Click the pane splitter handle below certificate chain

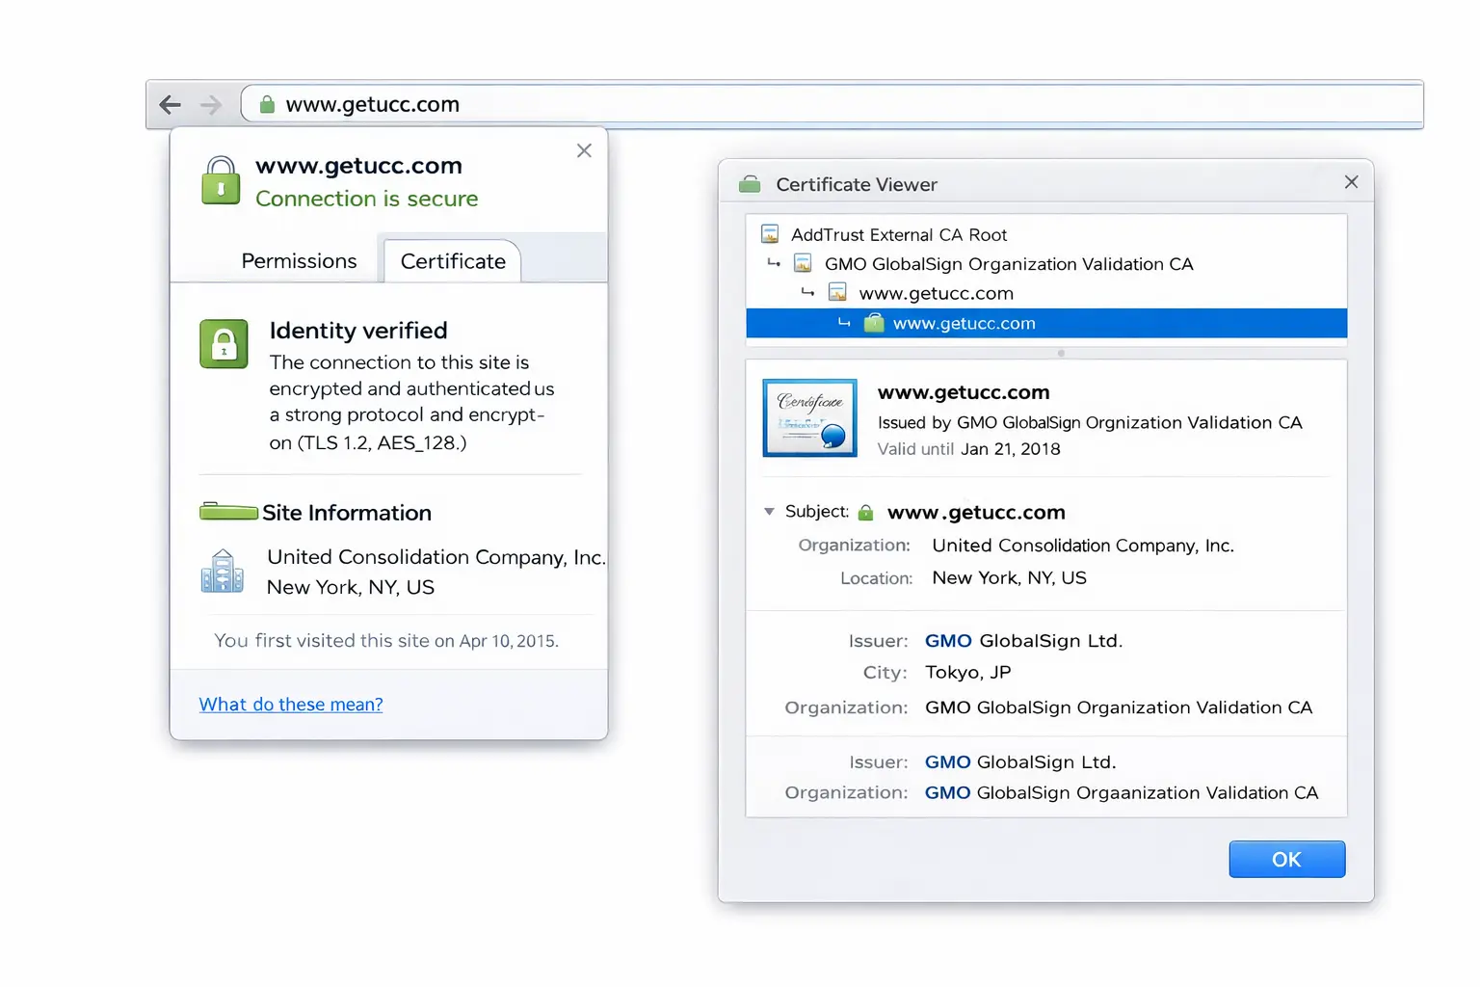pos(1061,353)
